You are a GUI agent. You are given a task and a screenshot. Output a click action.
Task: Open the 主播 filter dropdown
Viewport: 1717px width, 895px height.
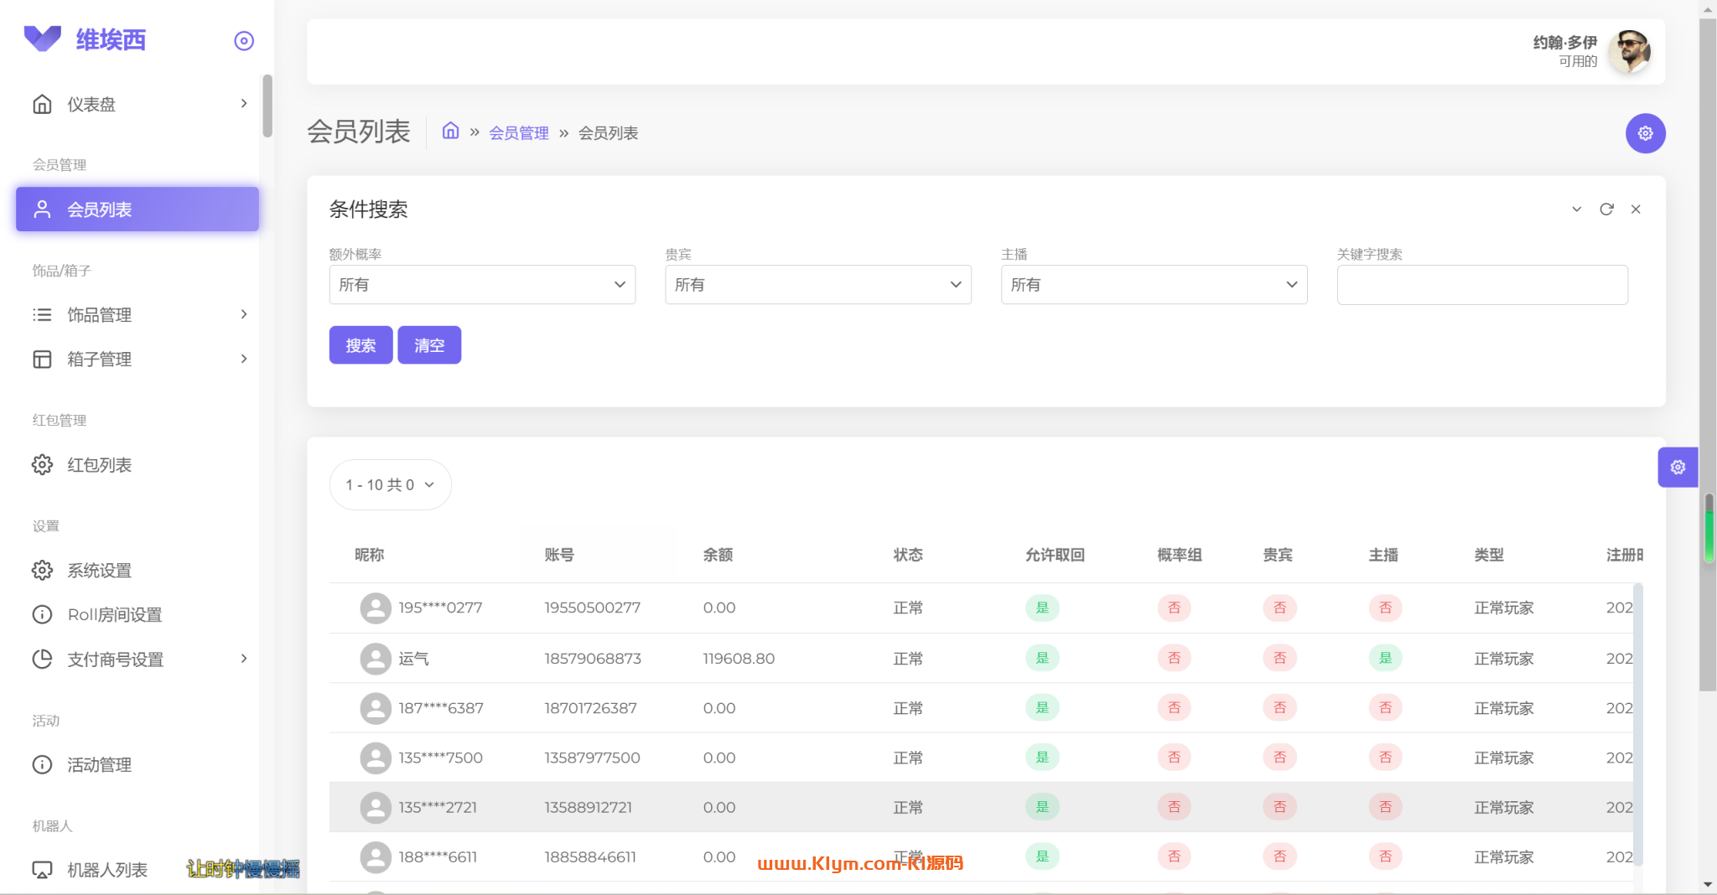[x=1153, y=285]
